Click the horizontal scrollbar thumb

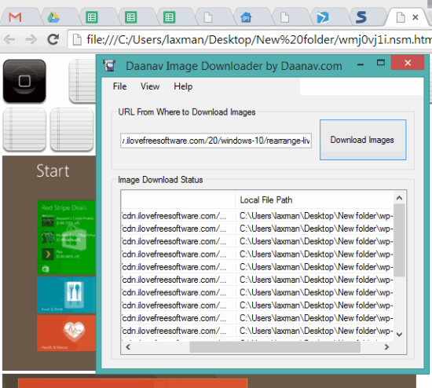[275, 347]
